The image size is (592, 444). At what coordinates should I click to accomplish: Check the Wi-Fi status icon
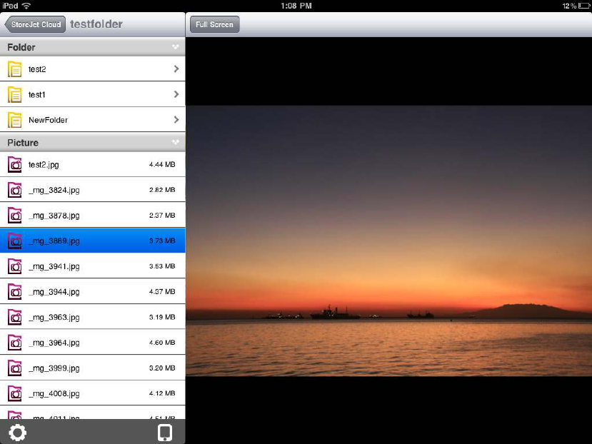(x=26, y=6)
